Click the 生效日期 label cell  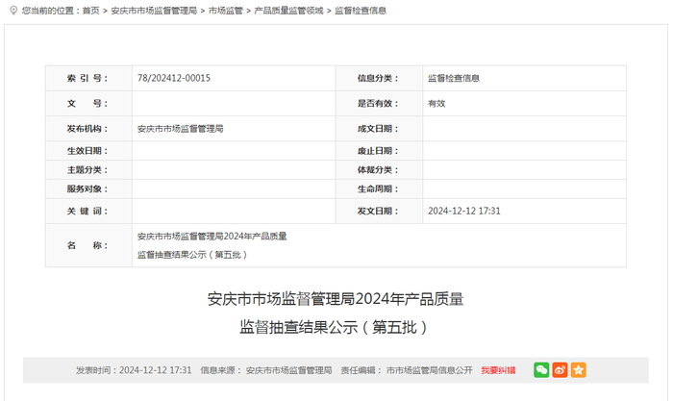[x=88, y=151]
